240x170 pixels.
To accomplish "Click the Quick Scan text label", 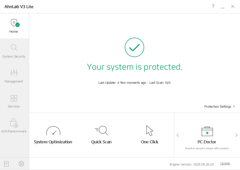I will (x=101, y=142).
